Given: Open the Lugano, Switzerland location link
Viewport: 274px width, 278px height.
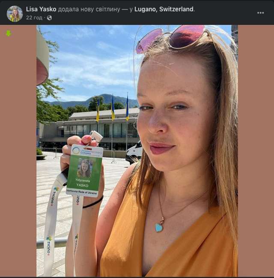Looking at the screenshot, I should (164, 9).
